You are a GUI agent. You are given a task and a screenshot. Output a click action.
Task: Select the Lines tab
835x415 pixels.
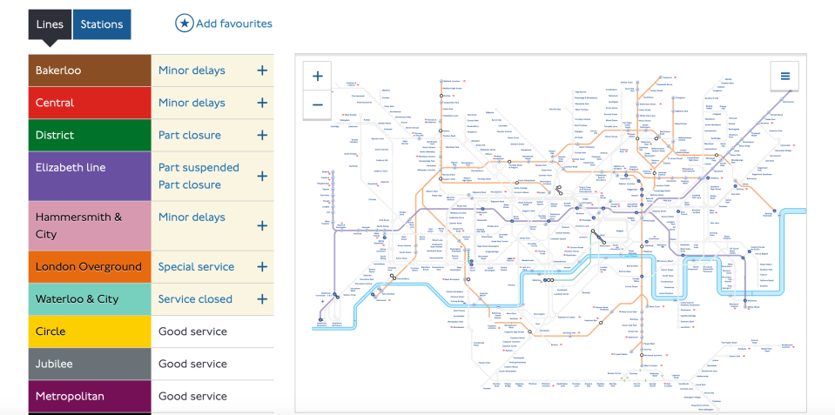tap(50, 24)
